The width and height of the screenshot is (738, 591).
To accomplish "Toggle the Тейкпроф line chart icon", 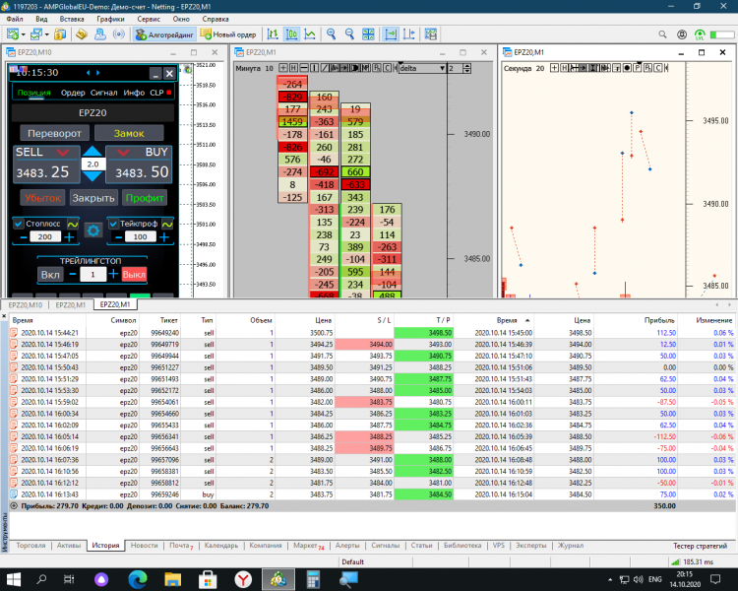I will [167, 224].
